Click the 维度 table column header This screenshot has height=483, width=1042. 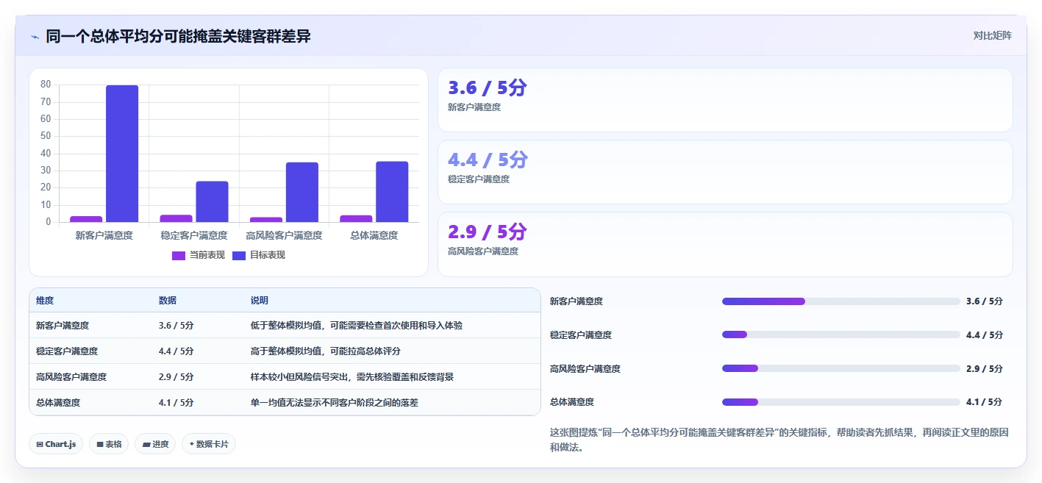pos(45,301)
